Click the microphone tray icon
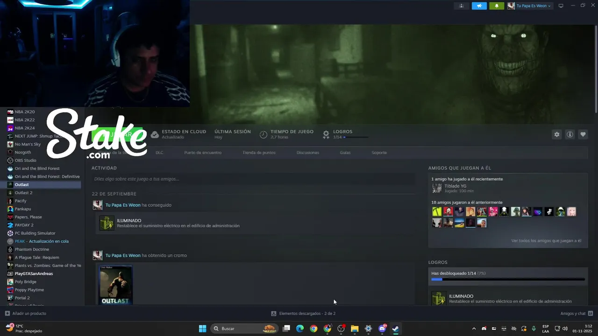 click(x=534, y=329)
